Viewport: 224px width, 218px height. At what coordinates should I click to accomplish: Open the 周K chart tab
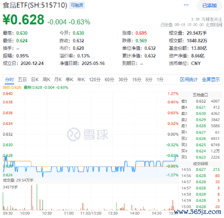tap(46, 80)
